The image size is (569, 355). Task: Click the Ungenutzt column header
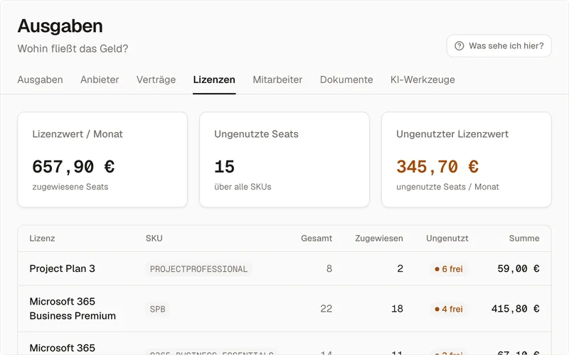coord(447,239)
